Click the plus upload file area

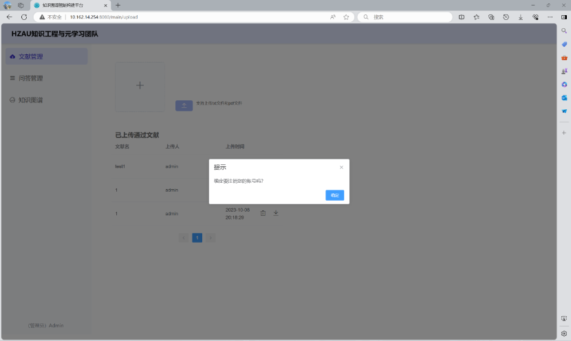pos(140,86)
